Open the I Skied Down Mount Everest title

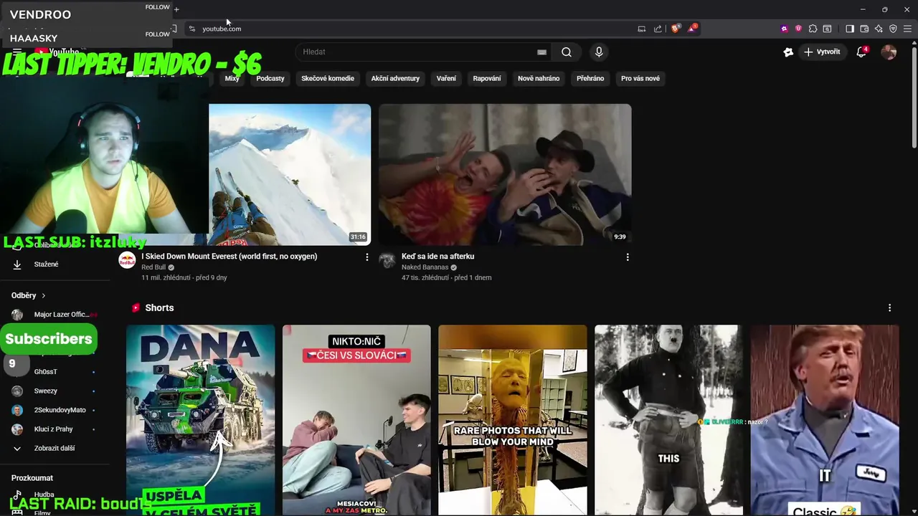pos(229,256)
